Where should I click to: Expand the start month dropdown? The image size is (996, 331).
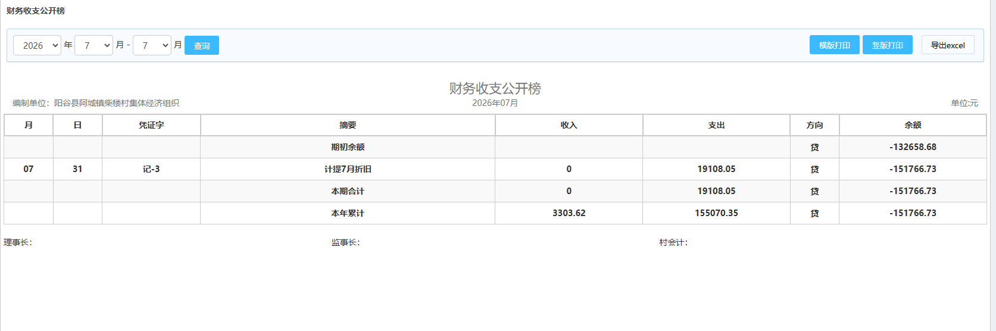coord(93,45)
